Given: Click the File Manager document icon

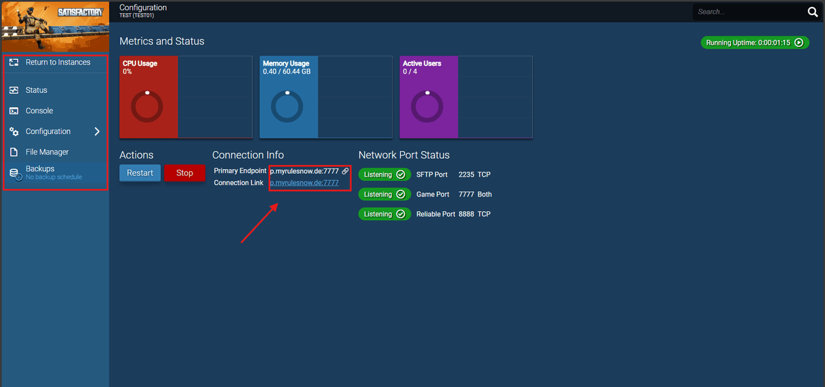Looking at the screenshot, I should tap(14, 152).
